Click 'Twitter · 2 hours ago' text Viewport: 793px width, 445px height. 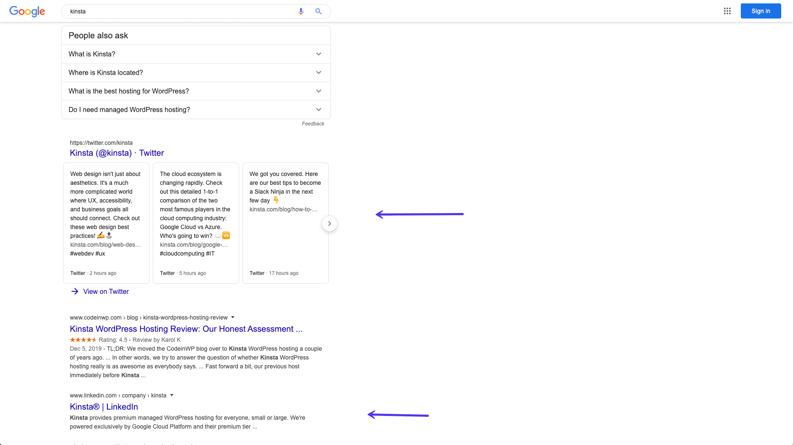click(93, 273)
